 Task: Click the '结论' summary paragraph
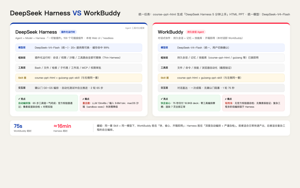(x=191, y=128)
